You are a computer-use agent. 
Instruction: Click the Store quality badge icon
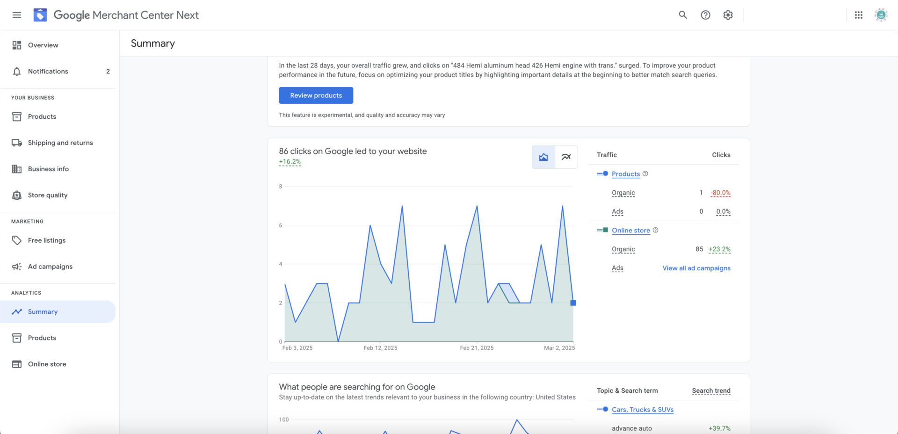(x=17, y=195)
